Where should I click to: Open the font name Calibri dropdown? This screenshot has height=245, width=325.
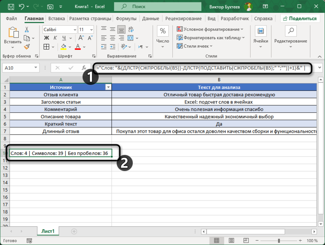(74, 30)
